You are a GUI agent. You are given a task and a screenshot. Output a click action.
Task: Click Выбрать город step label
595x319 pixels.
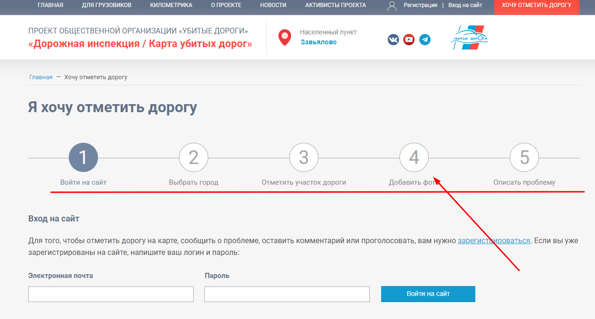click(x=194, y=182)
